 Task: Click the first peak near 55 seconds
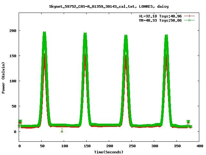[x=44, y=32]
